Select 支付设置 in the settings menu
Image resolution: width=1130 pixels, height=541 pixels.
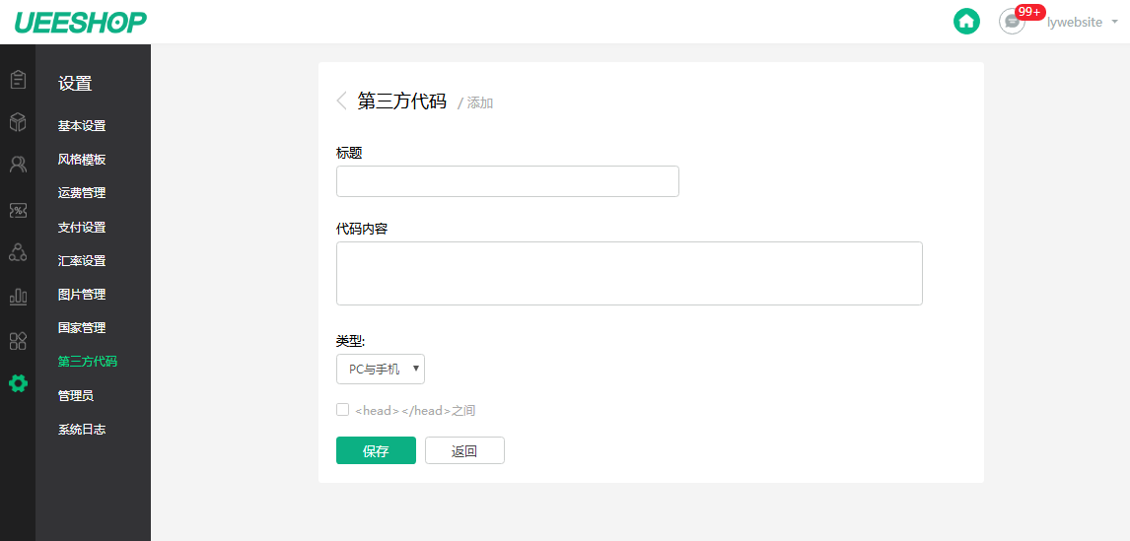pyautogui.click(x=82, y=228)
